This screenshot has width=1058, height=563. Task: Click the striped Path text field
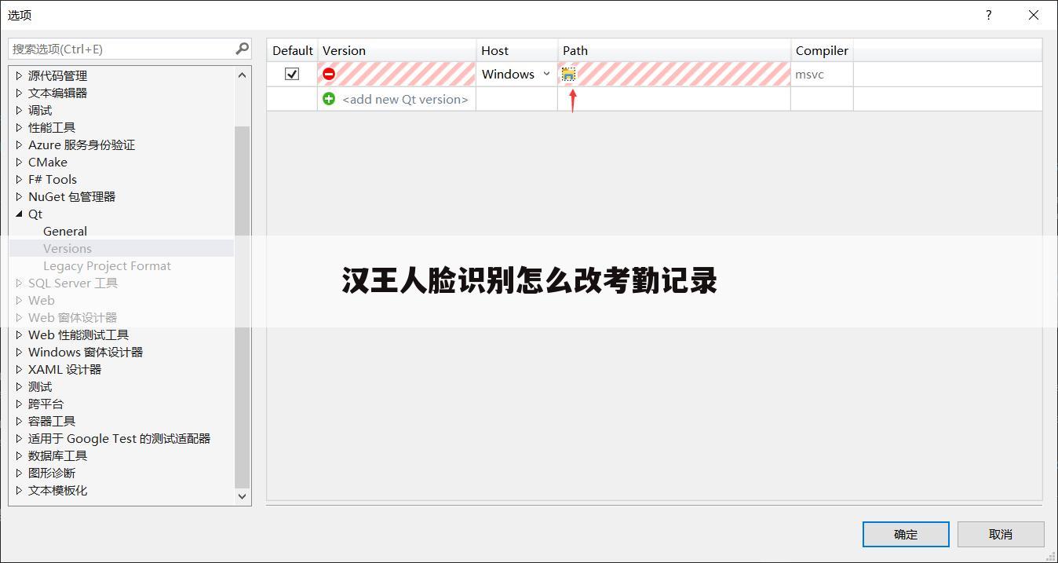[684, 74]
